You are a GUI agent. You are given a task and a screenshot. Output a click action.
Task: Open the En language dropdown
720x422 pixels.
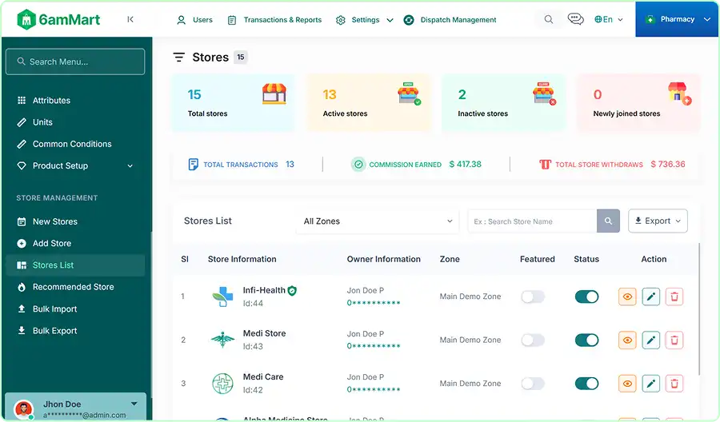609,19
